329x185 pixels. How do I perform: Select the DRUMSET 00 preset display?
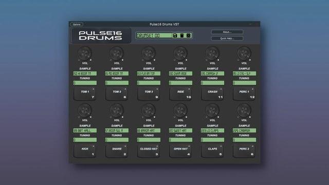pyautogui.click(x=154, y=35)
